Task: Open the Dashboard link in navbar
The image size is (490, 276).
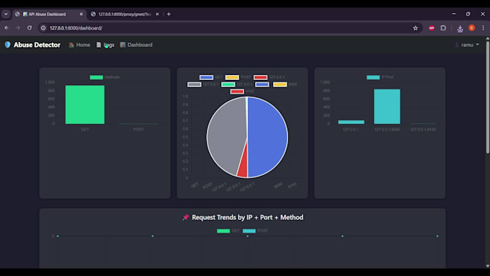Action: click(136, 45)
